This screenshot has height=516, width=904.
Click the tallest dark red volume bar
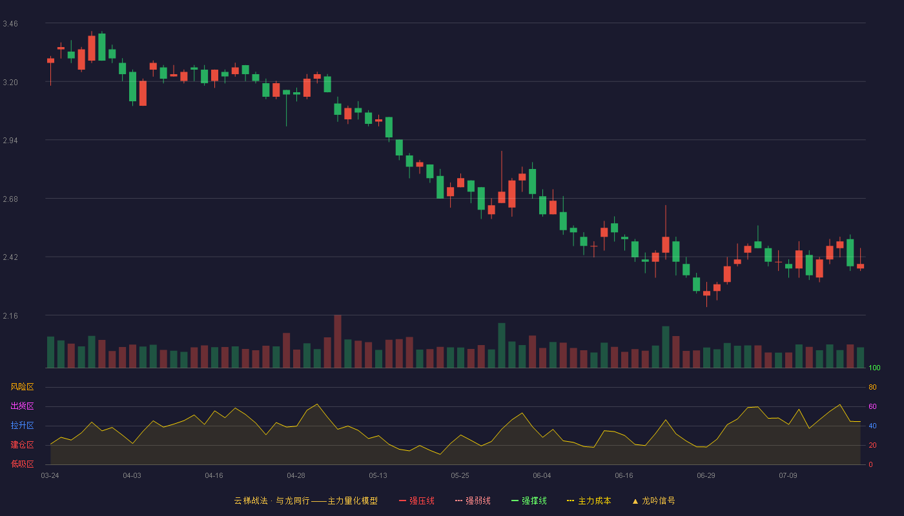click(x=338, y=341)
